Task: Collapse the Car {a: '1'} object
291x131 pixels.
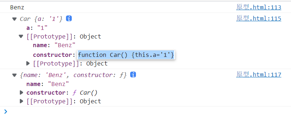Action: coord(14,19)
